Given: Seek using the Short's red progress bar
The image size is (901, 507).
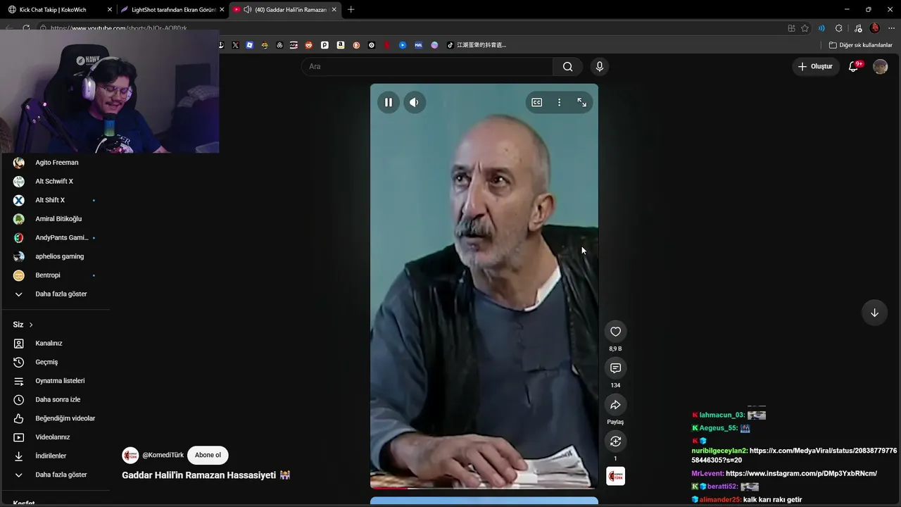Looking at the screenshot, I should [x=484, y=487].
